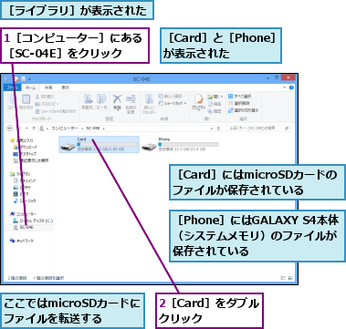This screenshot has height=329, width=346.
Task: Click the 貼り付け clipboard icon
Action: click(x=26, y=102)
